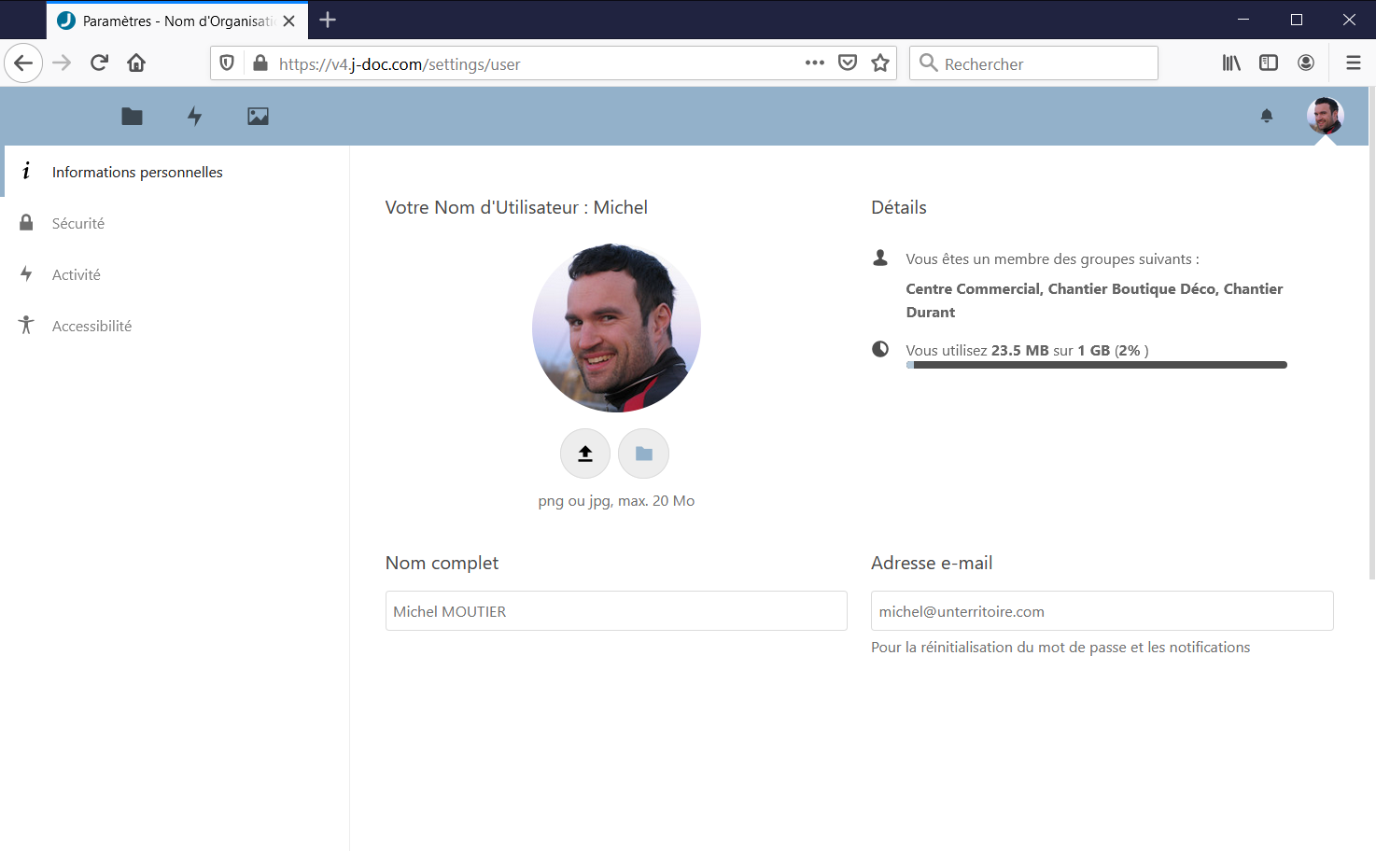Go back with browser back arrow

click(x=23, y=63)
